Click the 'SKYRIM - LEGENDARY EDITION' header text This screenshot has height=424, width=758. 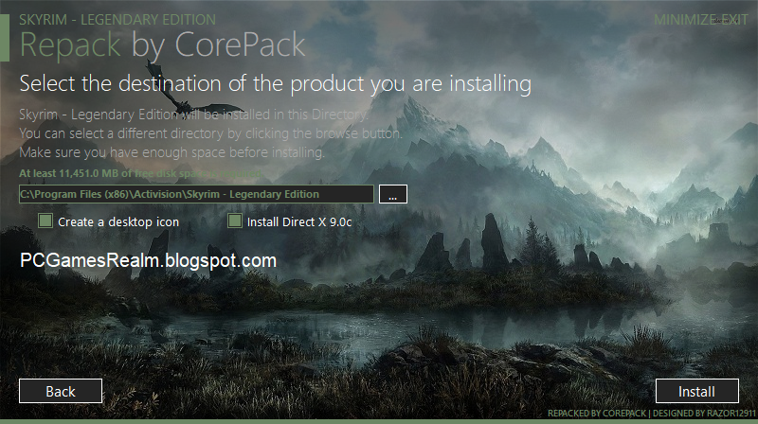tap(117, 20)
